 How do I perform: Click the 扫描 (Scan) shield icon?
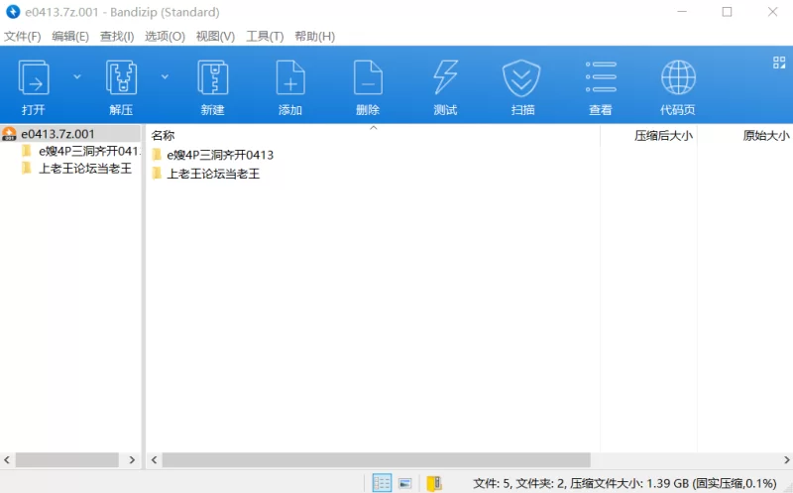point(521,78)
